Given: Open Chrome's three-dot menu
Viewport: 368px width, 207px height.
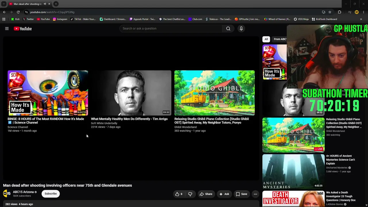Looking at the screenshot, I should (x=363, y=12).
